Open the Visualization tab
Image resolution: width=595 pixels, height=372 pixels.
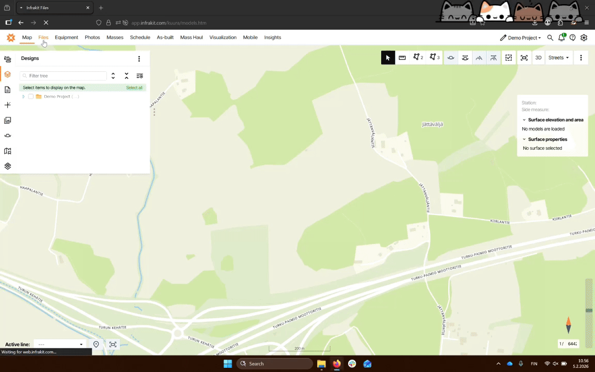pos(223,37)
